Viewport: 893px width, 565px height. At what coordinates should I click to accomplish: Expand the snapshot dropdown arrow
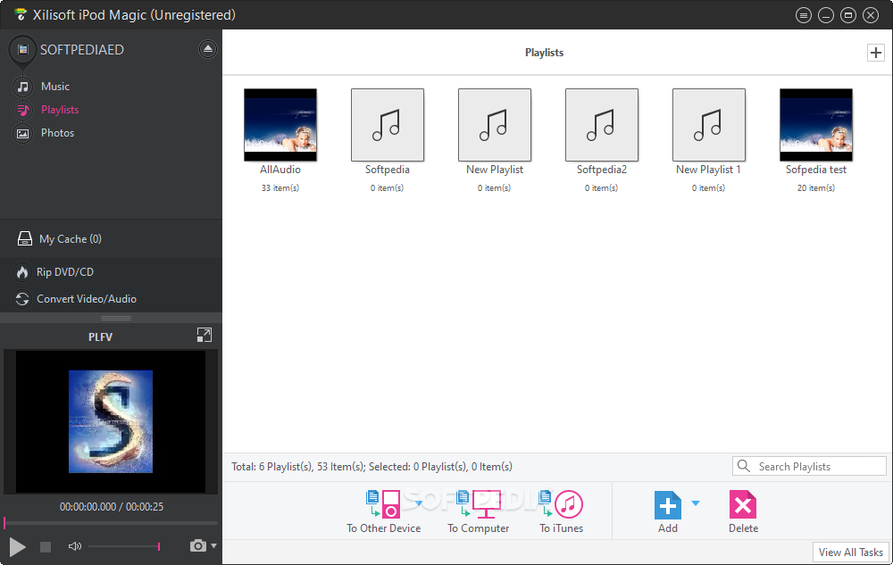click(x=213, y=545)
